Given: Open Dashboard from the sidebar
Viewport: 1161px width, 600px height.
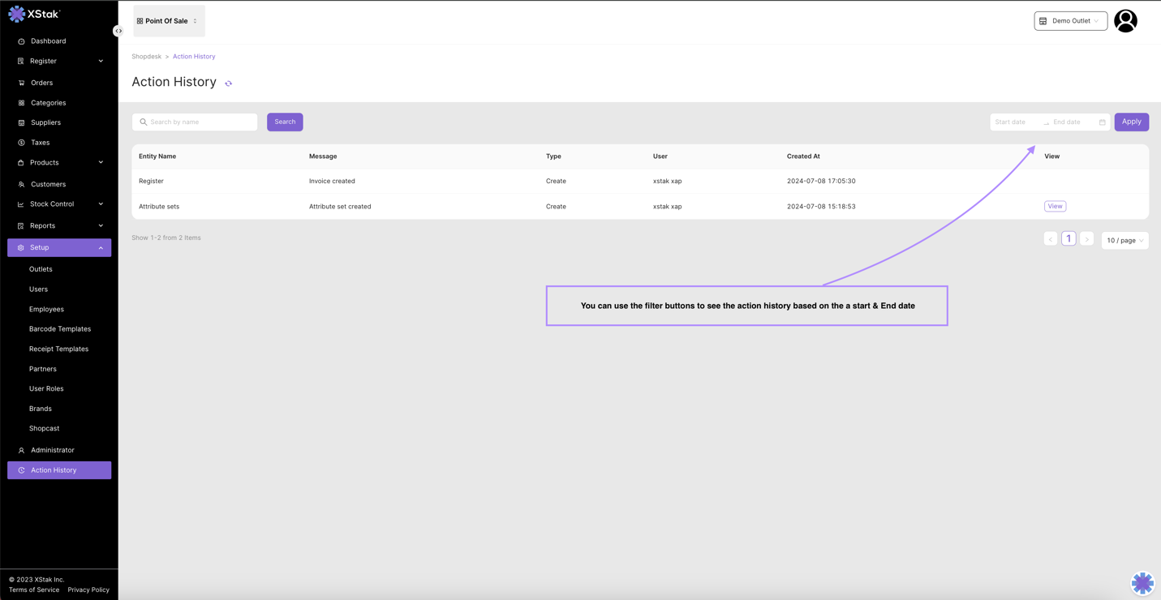Looking at the screenshot, I should coord(48,41).
